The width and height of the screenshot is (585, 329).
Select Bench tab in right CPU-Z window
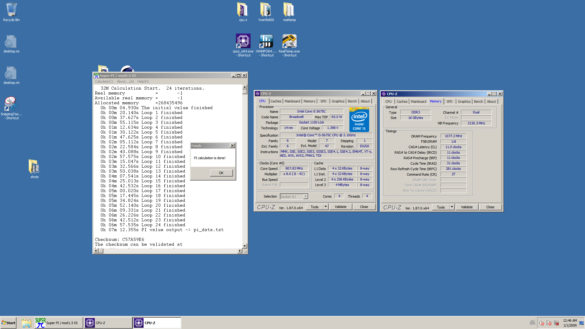pyautogui.click(x=479, y=102)
